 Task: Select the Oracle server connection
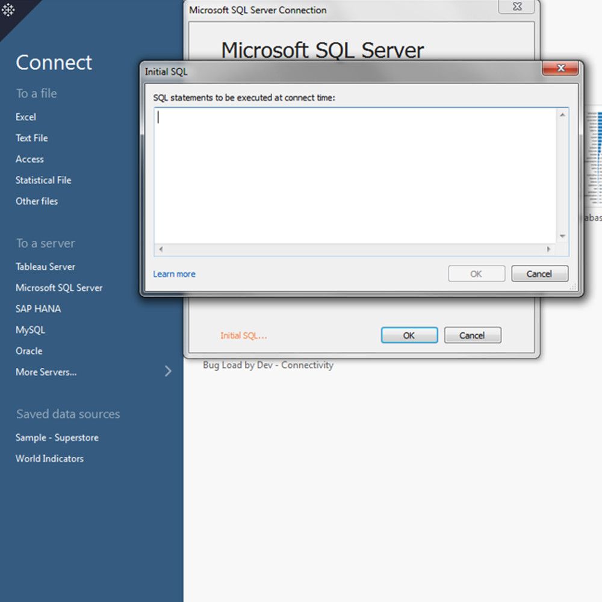[29, 351]
